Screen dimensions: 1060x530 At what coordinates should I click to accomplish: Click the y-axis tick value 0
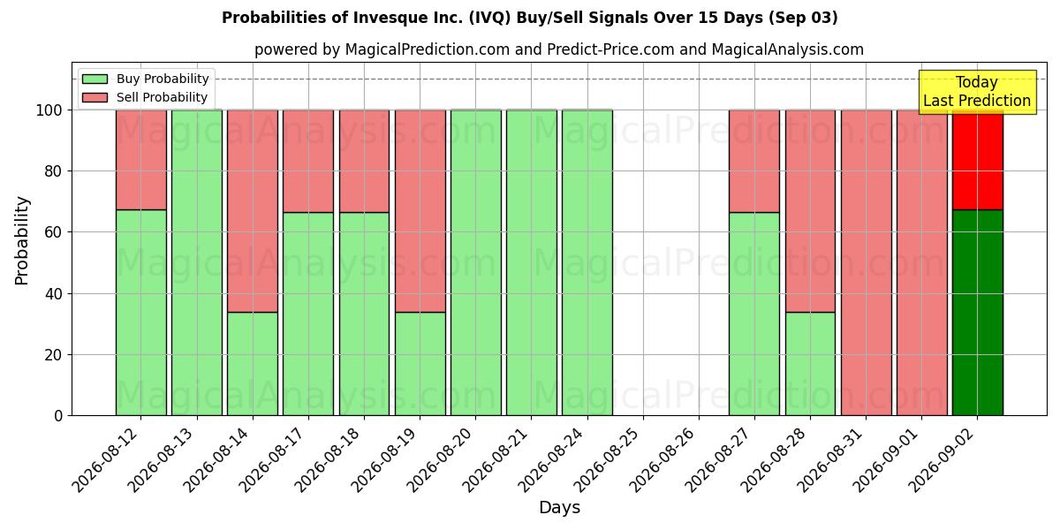[x=60, y=416]
